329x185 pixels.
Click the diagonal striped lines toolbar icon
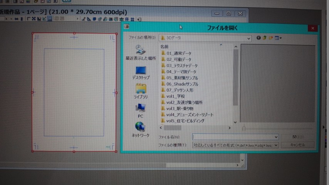coord(116,19)
